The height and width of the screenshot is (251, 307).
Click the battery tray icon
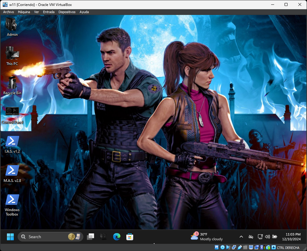275,237
